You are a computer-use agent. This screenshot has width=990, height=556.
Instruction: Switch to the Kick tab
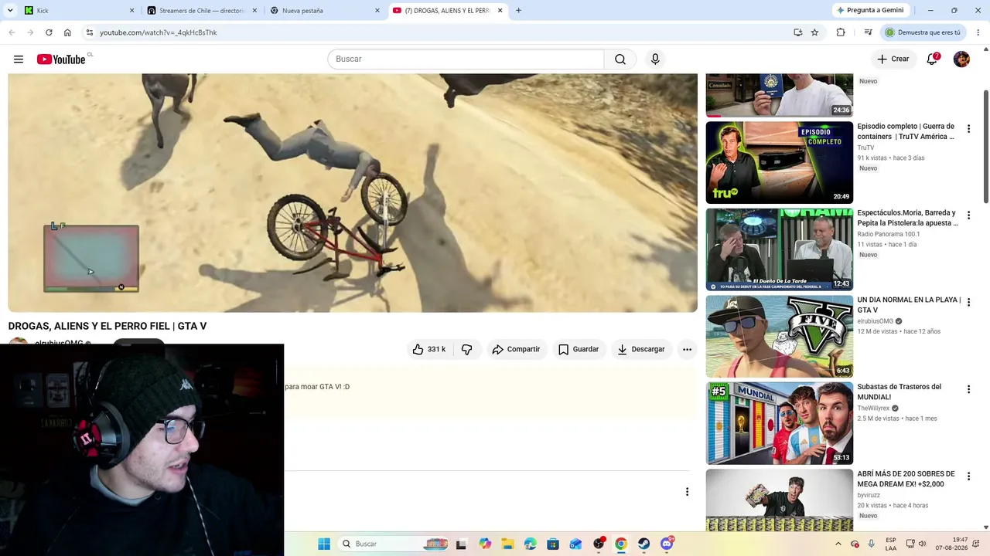coord(79,11)
